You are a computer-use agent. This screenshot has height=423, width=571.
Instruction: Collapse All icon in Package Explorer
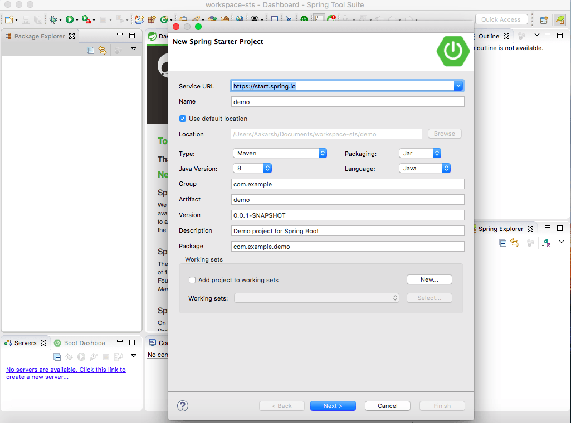(x=91, y=51)
